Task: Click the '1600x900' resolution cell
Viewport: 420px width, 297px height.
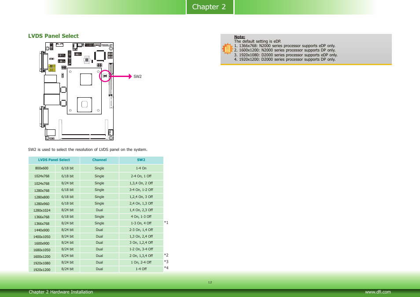Action: click(x=42, y=243)
